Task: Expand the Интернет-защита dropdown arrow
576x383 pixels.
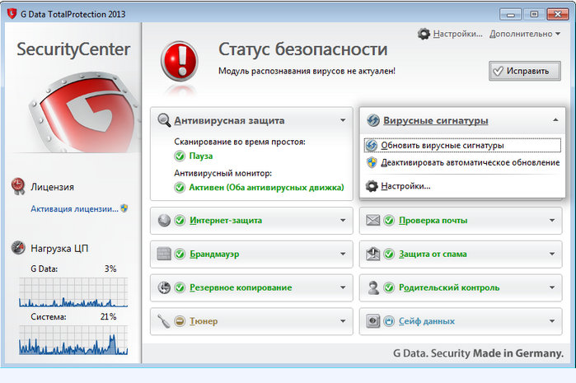Action: coord(343,220)
